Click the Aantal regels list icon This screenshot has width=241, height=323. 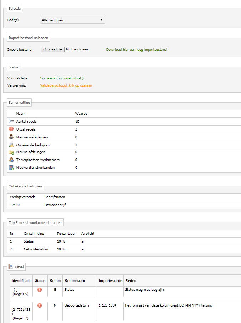pyautogui.click(x=11, y=121)
